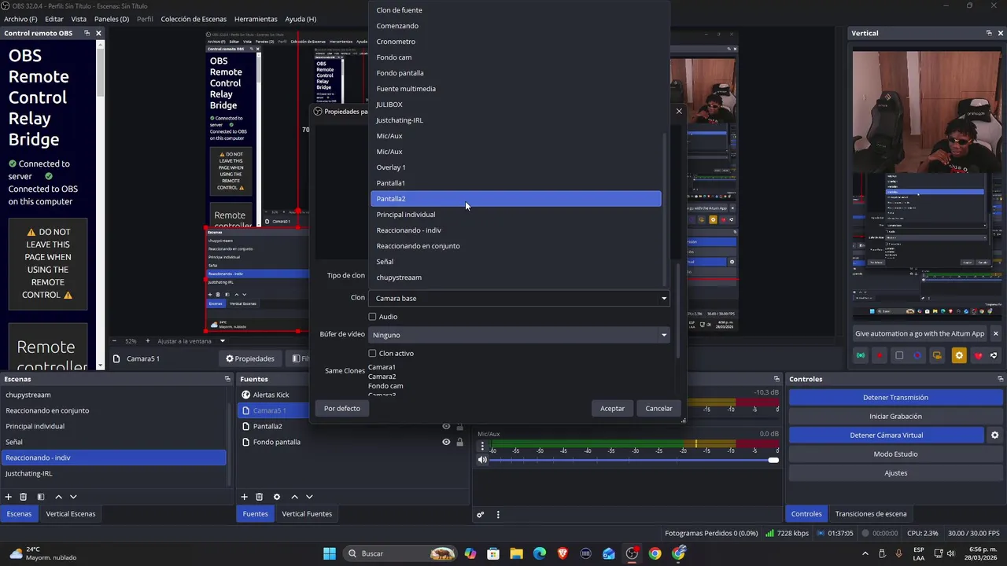Switch to Vertical Fuentes tab
The height and width of the screenshot is (566, 1007).
[x=307, y=514]
